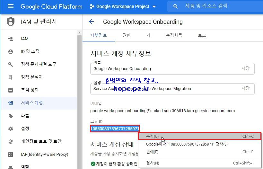Click the 라벨 tag icon
The image size is (263, 169).
[11, 116]
